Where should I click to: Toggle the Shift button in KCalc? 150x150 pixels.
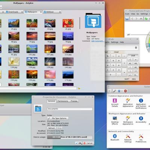[133, 55]
